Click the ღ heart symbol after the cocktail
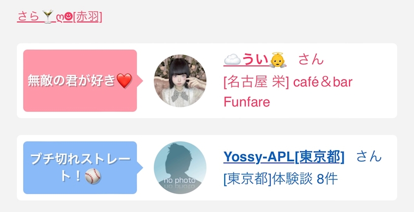This screenshot has height=212, width=414. (x=61, y=17)
